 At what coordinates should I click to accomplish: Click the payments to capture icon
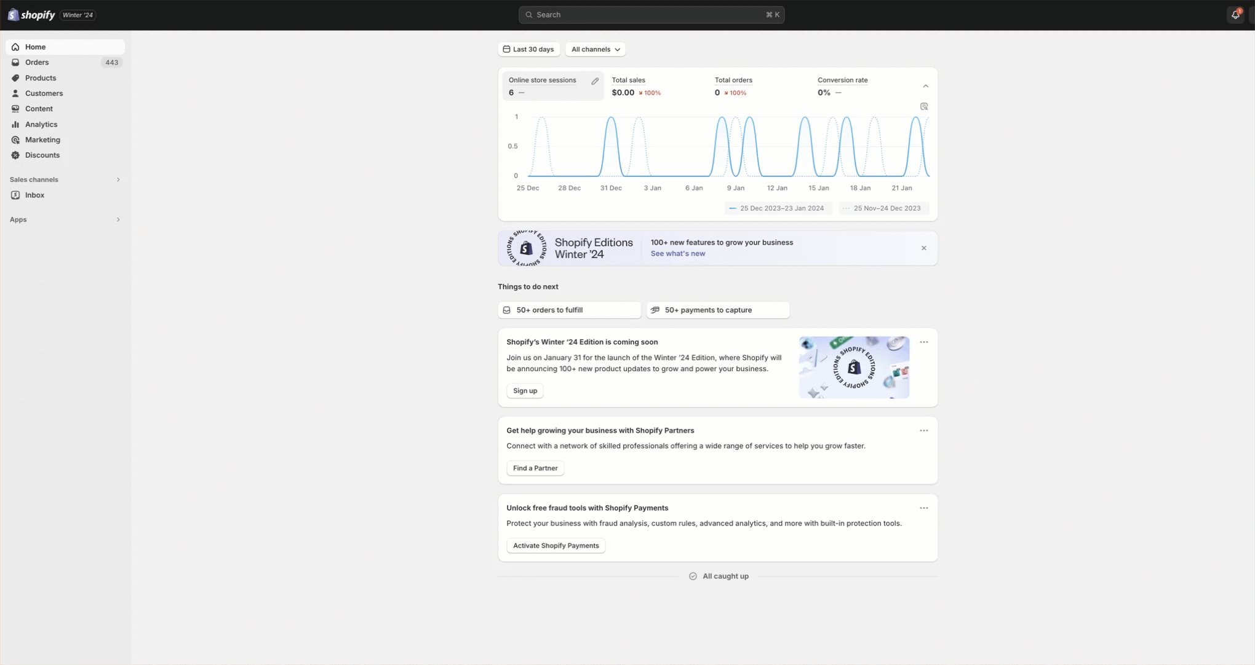pos(655,310)
